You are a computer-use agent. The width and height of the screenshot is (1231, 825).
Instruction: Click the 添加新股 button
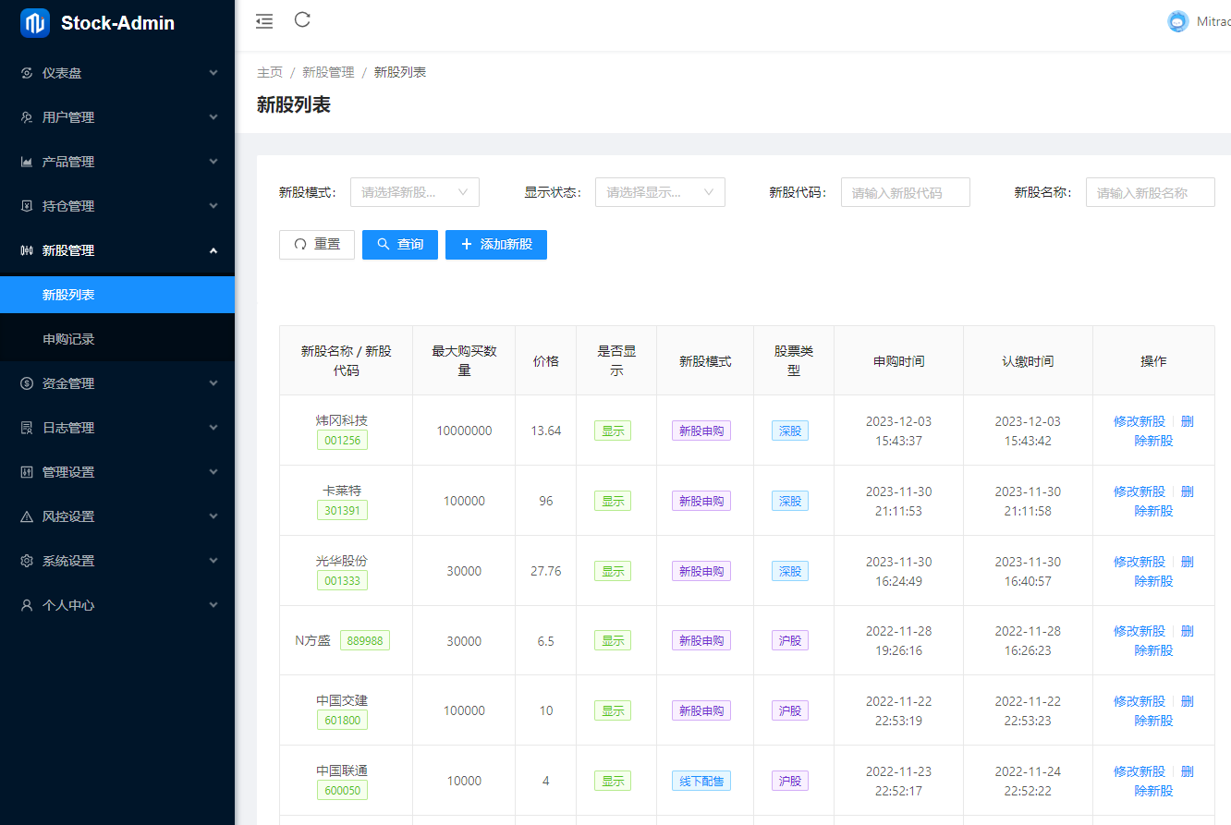(x=495, y=245)
